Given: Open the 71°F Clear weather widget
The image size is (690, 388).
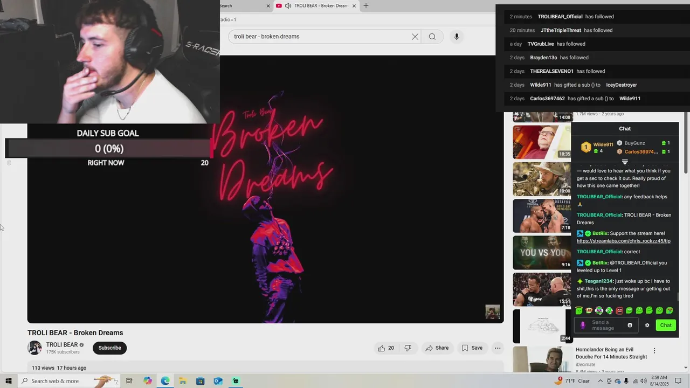Looking at the screenshot, I should [x=572, y=381].
